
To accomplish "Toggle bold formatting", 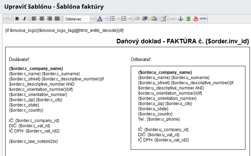I will click(x=17, y=18).
